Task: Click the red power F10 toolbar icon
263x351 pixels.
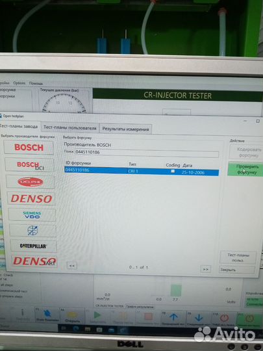Action: 224,318
